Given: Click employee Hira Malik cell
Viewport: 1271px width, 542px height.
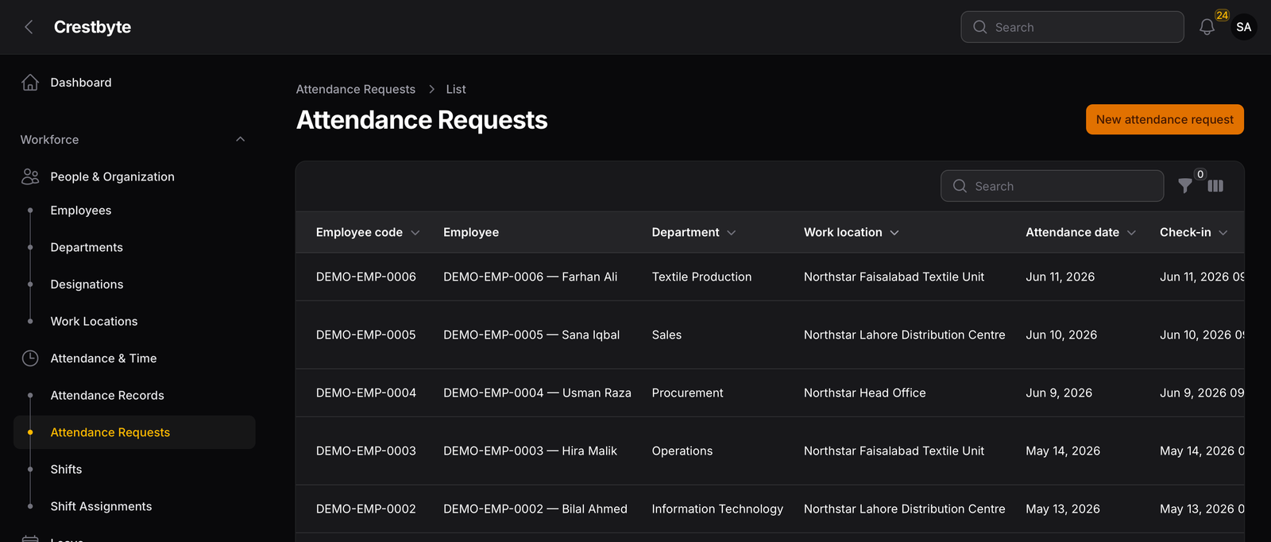Looking at the screenshot, I should (530, 451).
